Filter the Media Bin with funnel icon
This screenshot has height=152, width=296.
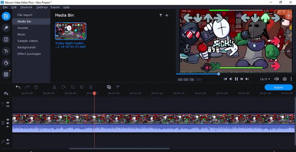click(160, 15)
